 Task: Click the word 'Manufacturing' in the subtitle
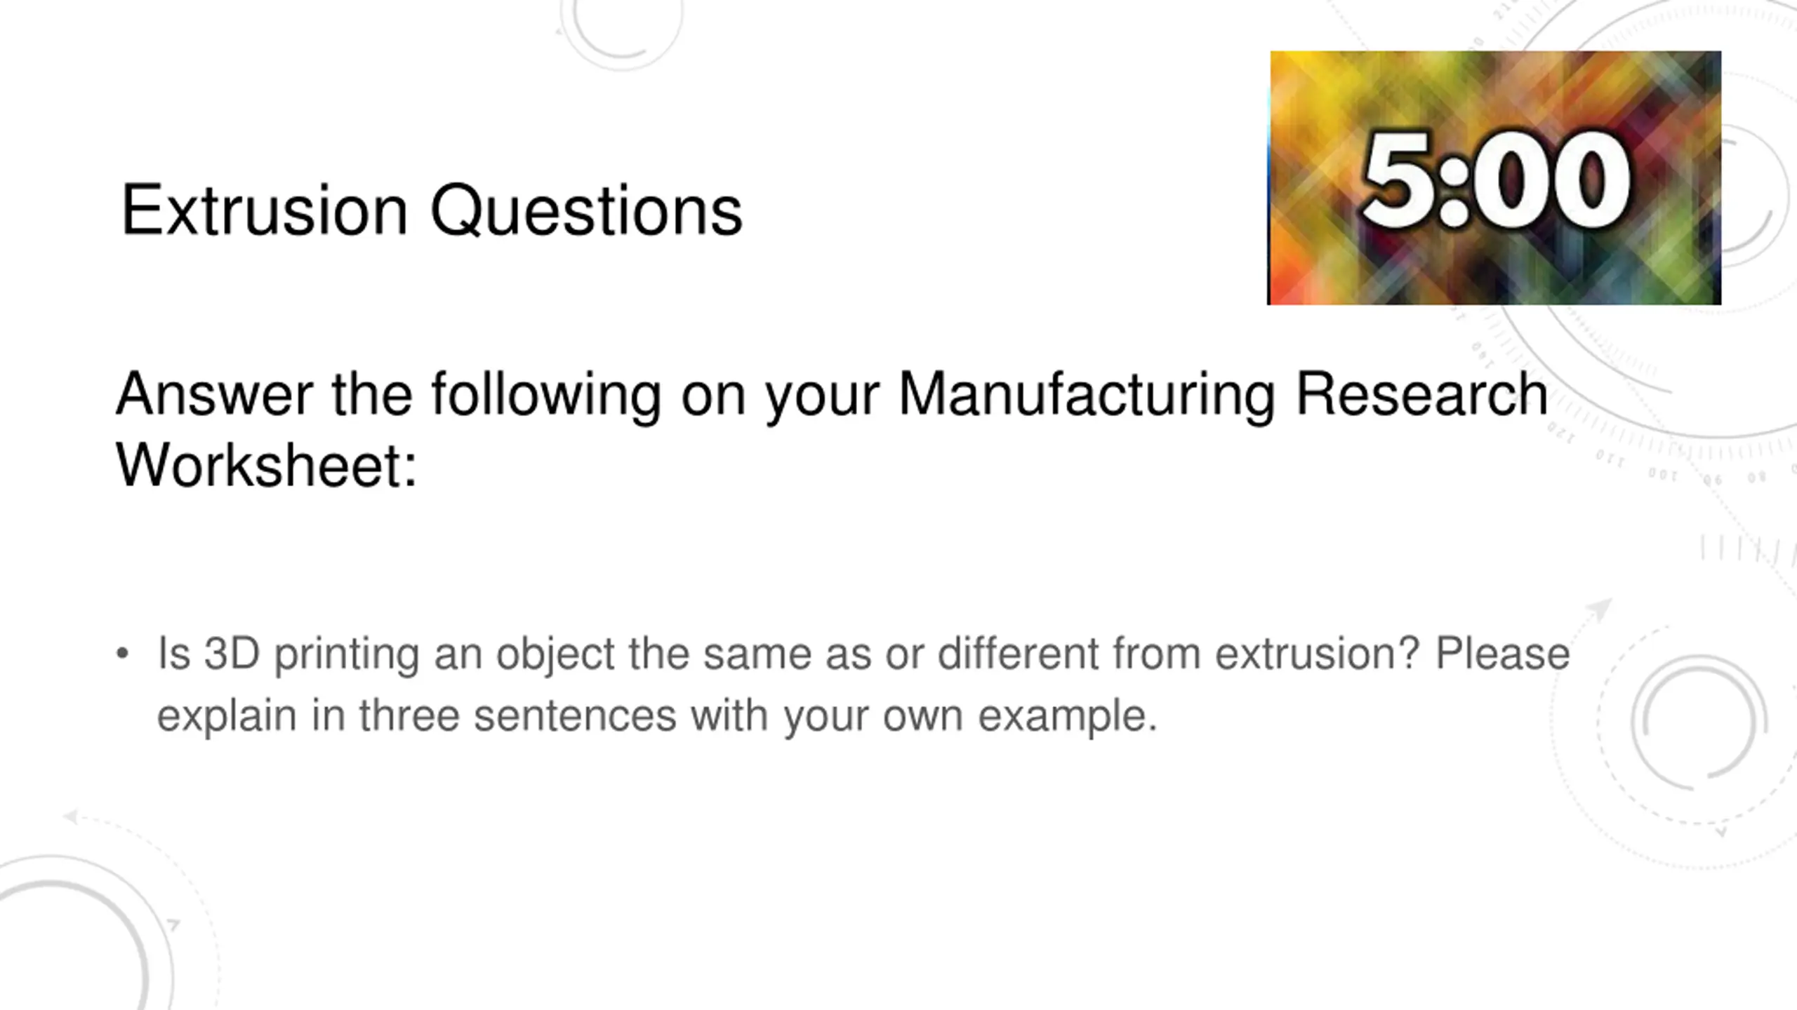(1087, 394)
